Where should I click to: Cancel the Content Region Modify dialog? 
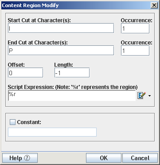(x=140, y=158)
